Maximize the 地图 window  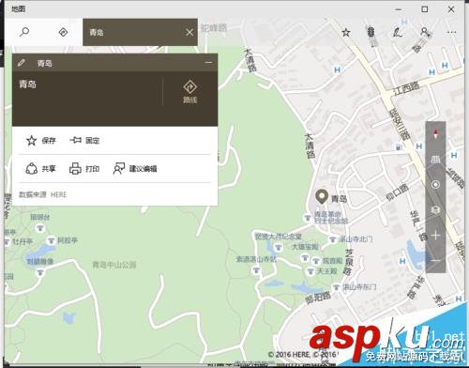tap(425, 9)
